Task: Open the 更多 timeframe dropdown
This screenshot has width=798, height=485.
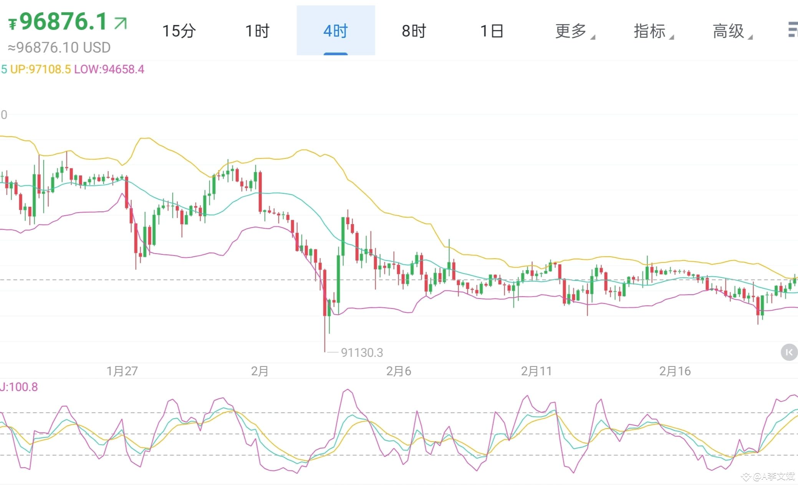Action: (575, 31)
